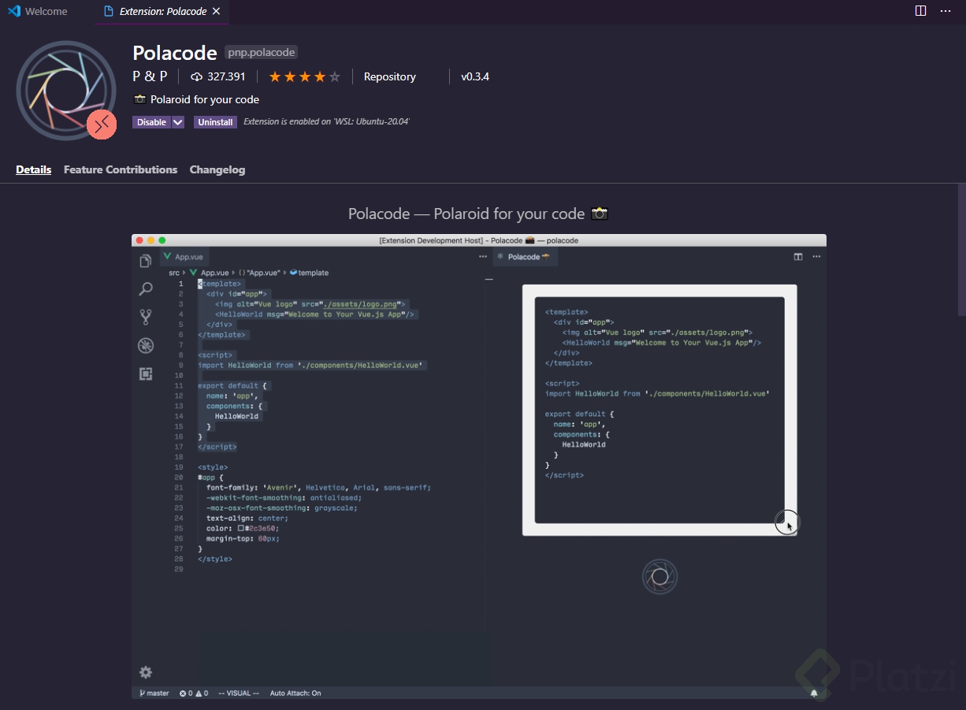The width and height of the screenshot is (966, 710).
Task: Open the Repository link
Action: [x=389, y=76]
